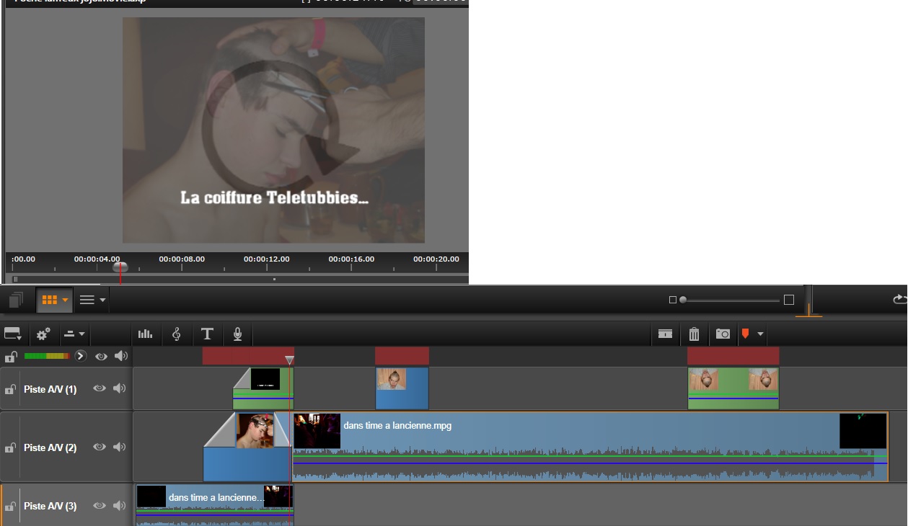This screenshot has height=526, width=908.
Task: Toggle master track visibility eye
Action: click(101, 356)
